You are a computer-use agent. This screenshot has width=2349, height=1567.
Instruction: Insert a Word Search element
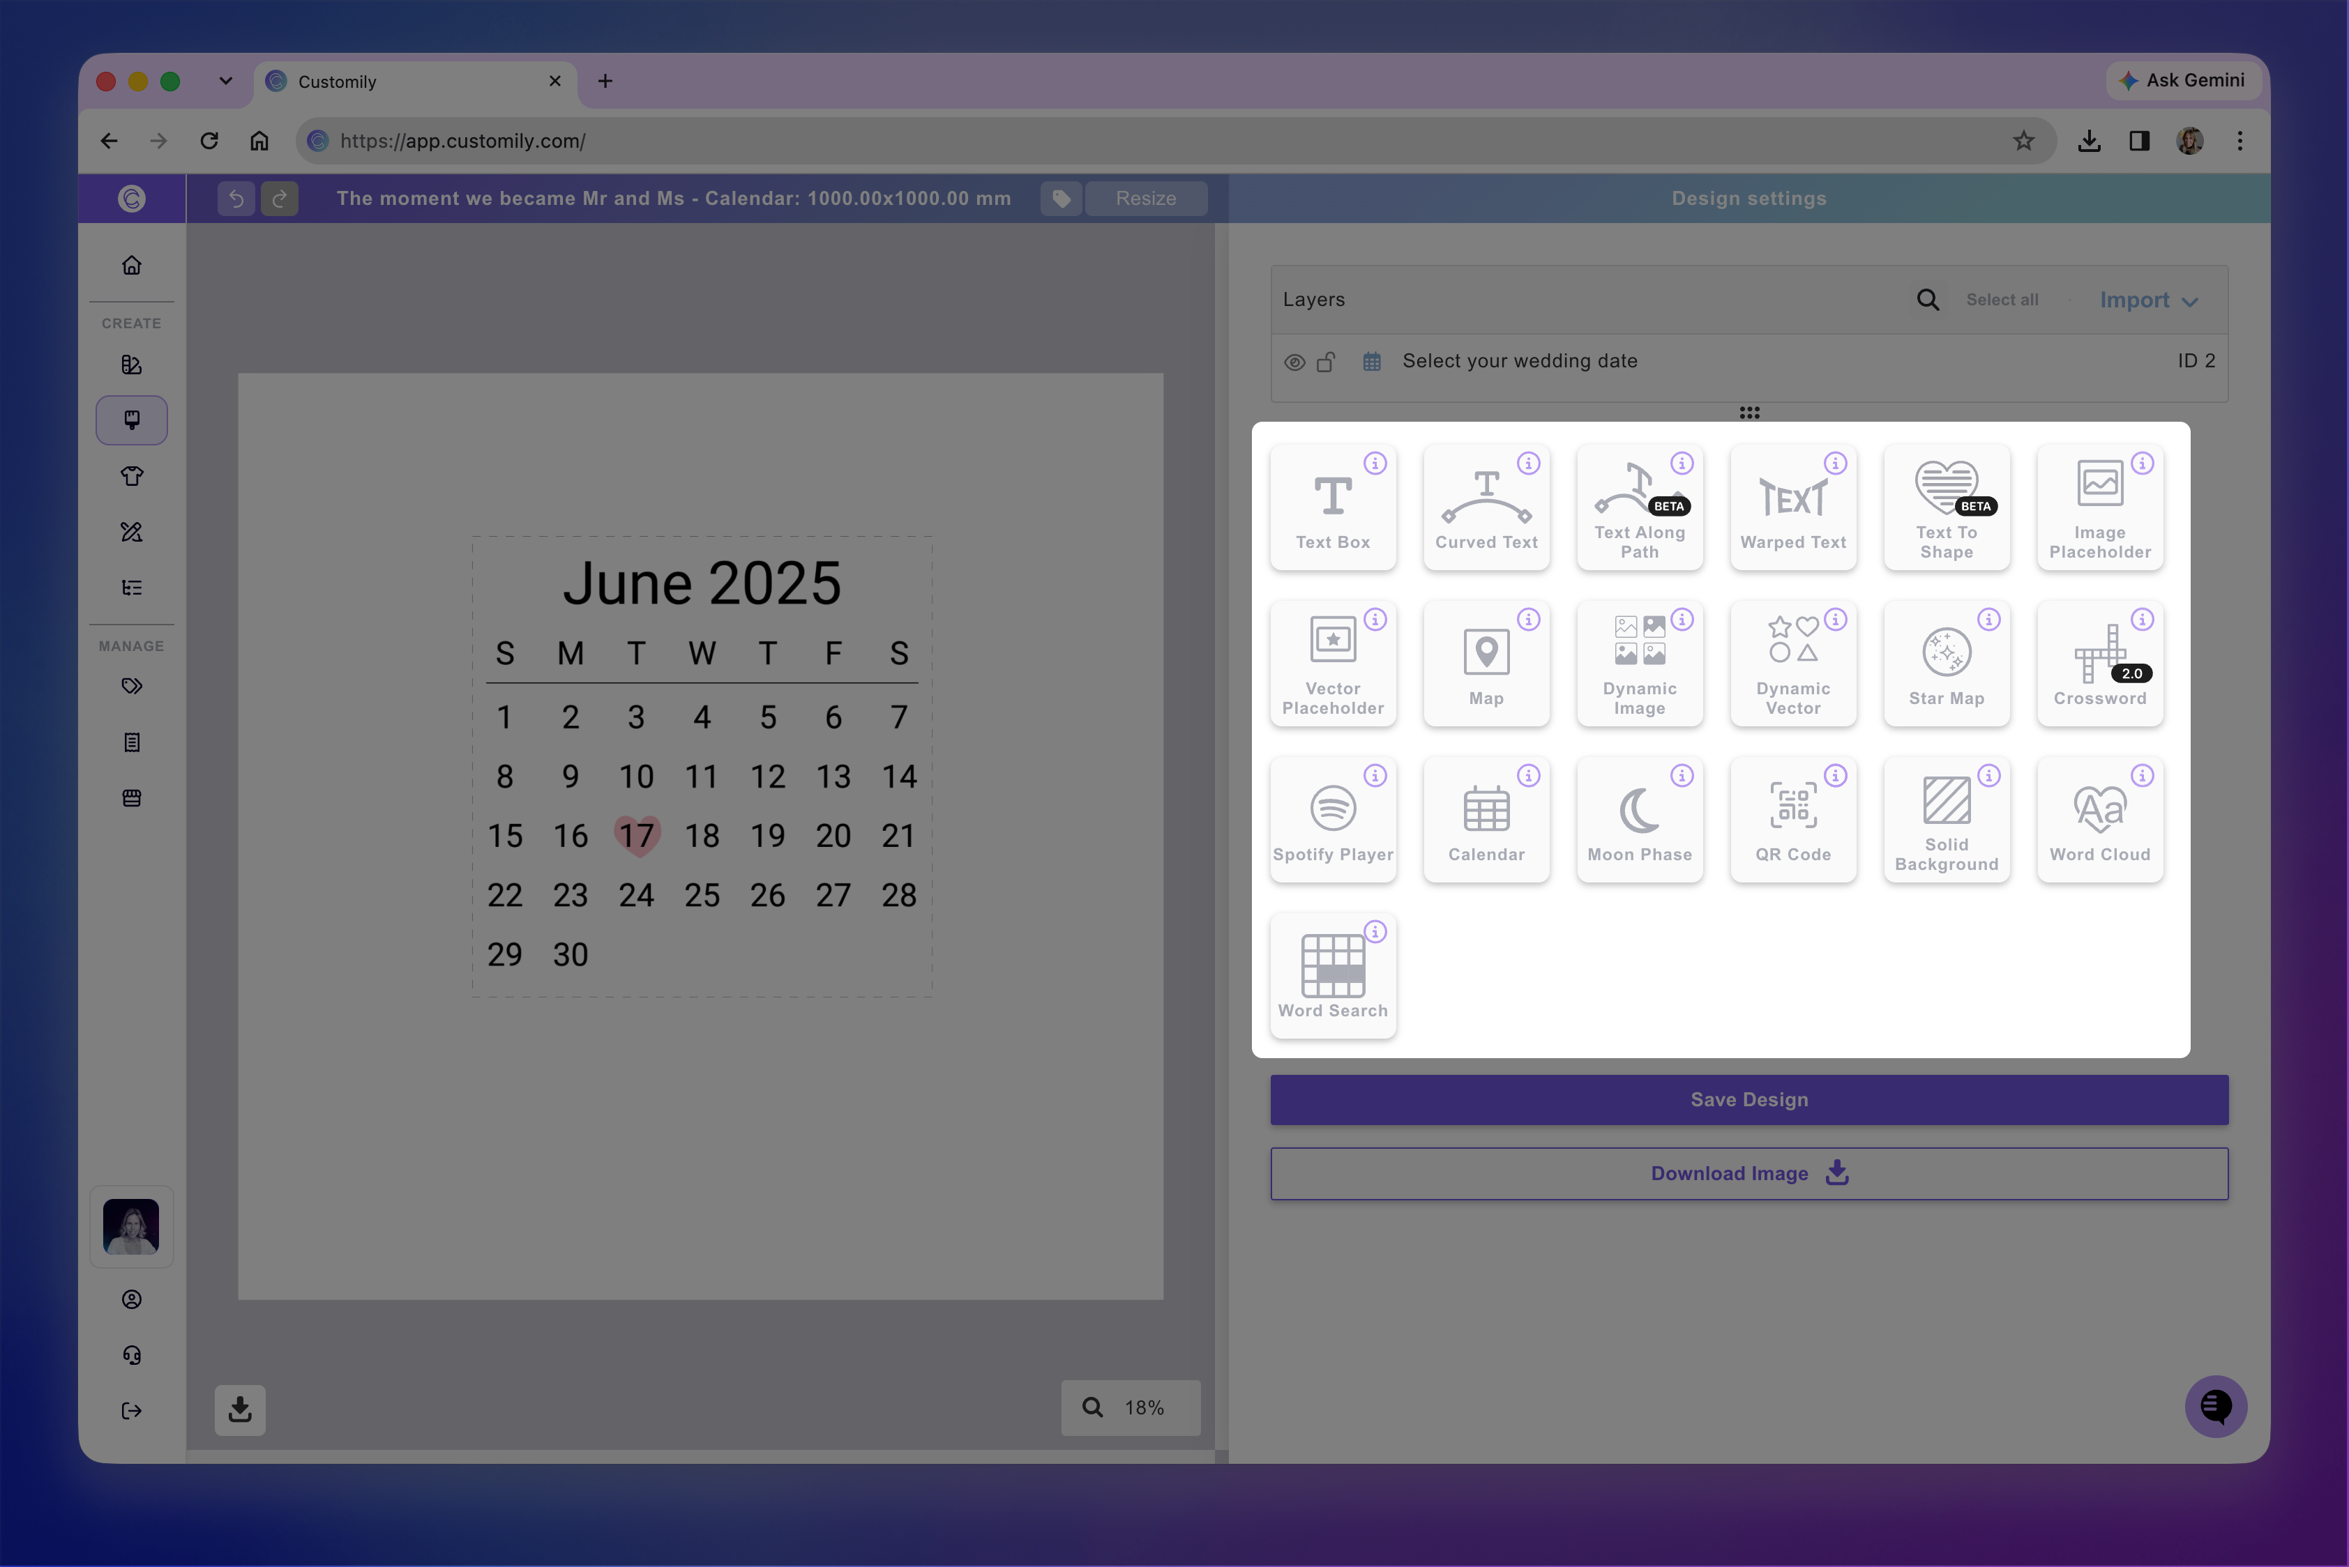1333,975
